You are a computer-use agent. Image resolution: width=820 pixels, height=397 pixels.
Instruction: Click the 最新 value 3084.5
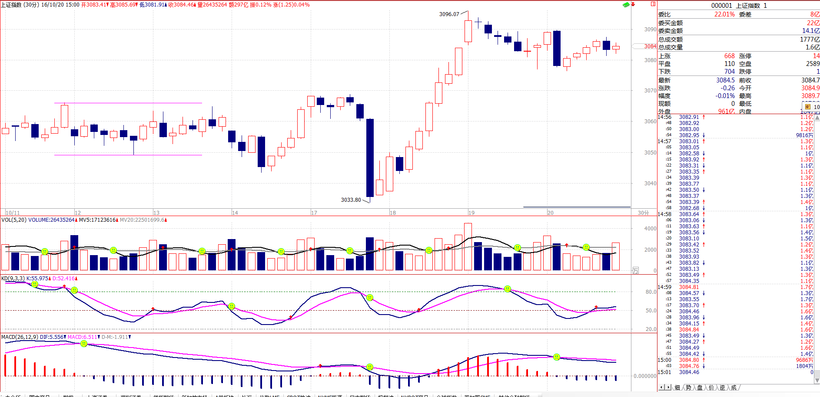(725, 80)
